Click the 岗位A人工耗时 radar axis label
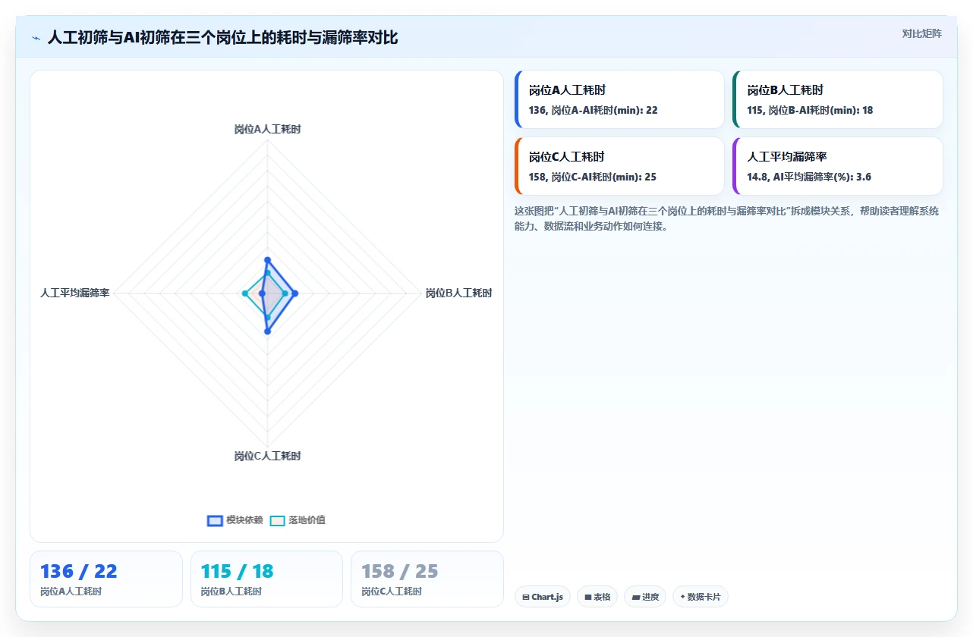This screenshot has width=973, height=637. pos(267,130)
